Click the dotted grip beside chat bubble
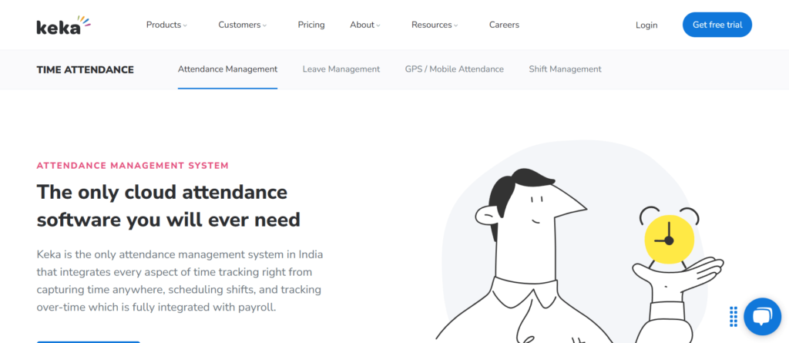Screen dimensions: 789x343 click(734, 316)
